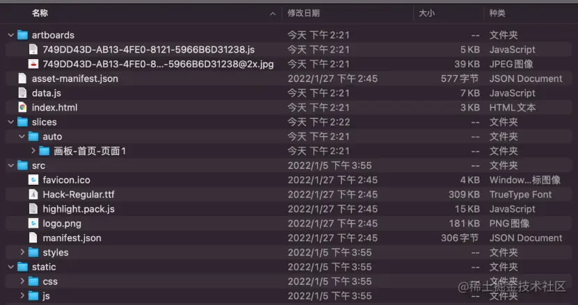The height and width of the screenshot is (305, 578).
Task: Click the data.js JavaScript file icon
Action: [22, 93]
